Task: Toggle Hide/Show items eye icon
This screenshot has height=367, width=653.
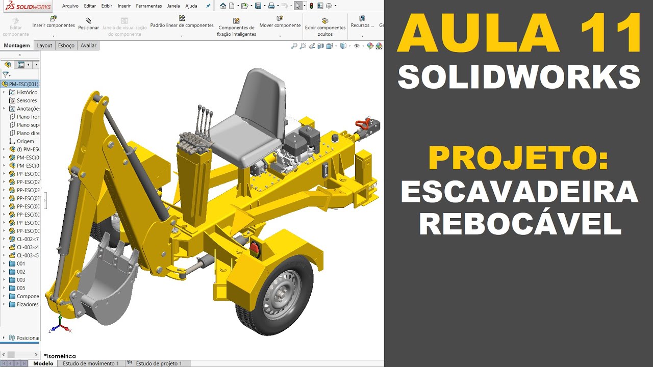Action: 357,46
